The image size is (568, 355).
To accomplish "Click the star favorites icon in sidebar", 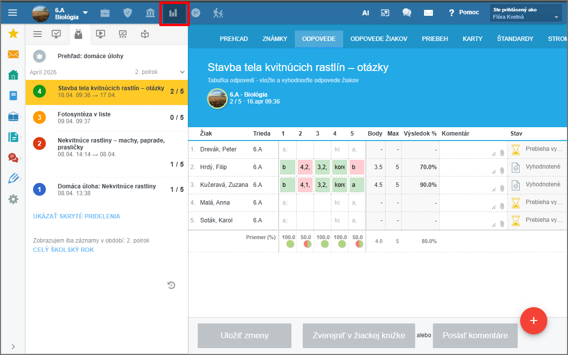I will (13, 34).
